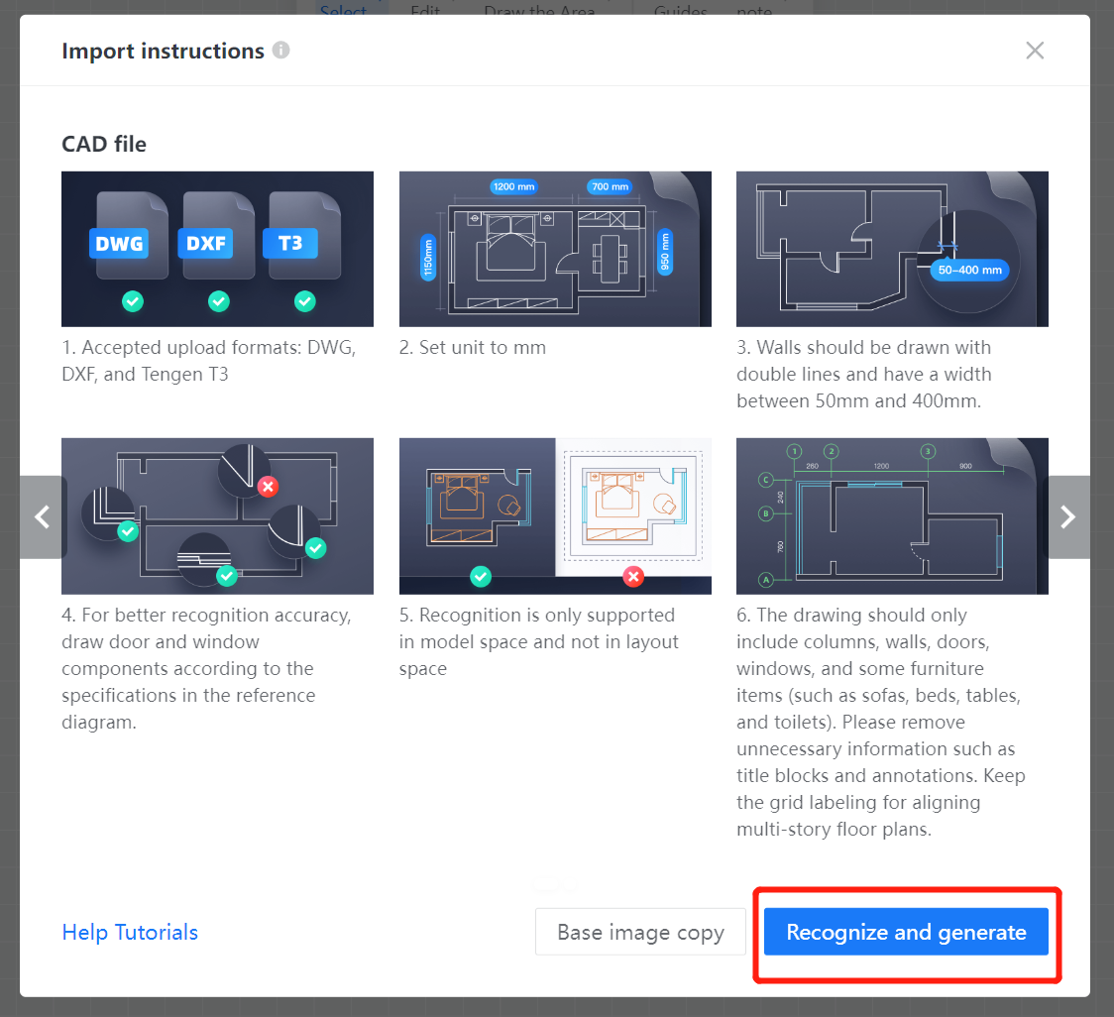Click the grid labeling floor plan thumbnail
1114x1017 pixels.
click(892, 516)
